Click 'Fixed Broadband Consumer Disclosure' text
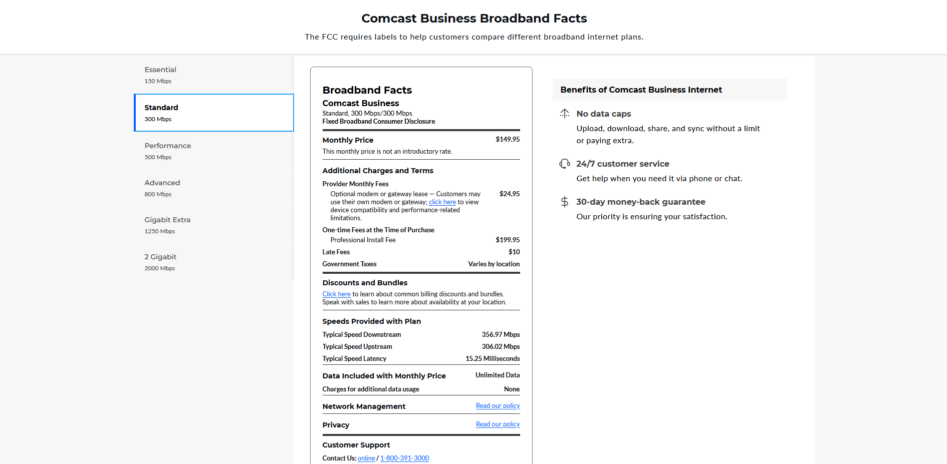The image size is (947, 464). [x=378, y=122]
